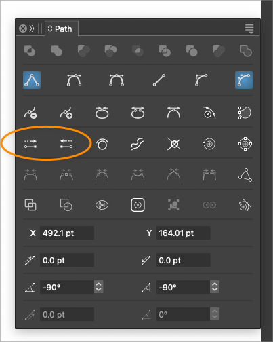273x342 pixels.
Task: Click the left-pointing path direction icon
Action: tap(66, 144)
